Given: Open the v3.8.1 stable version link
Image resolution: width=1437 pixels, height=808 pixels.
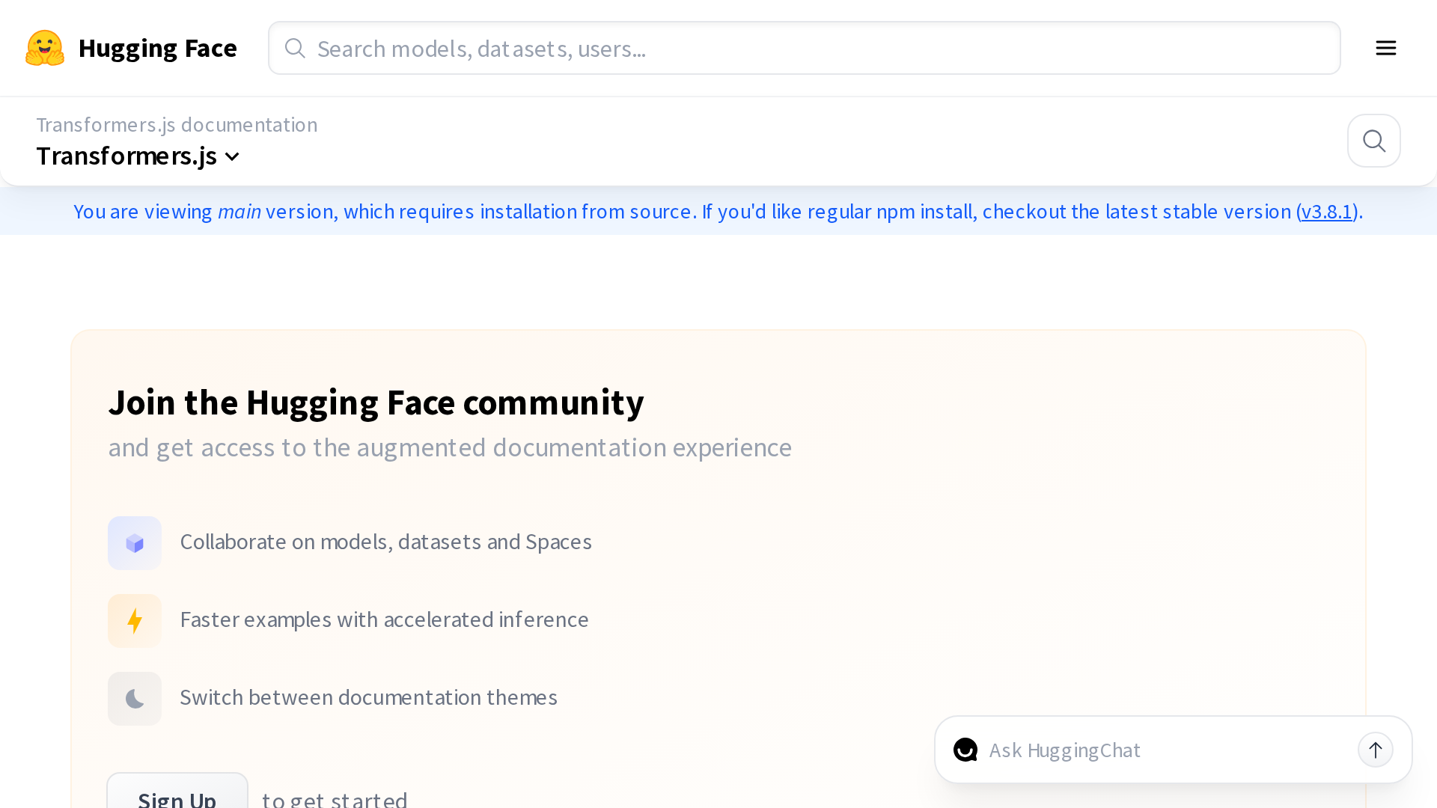Looking at the screenshot, I should 1327,212.
